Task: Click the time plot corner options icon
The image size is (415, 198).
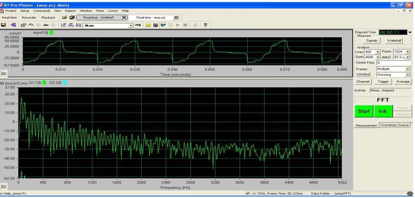Action: coord(4,73)
